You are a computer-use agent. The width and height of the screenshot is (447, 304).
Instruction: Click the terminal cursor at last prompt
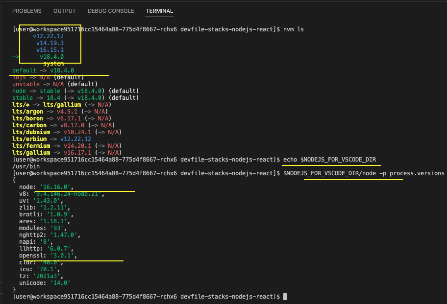[285, 297]
